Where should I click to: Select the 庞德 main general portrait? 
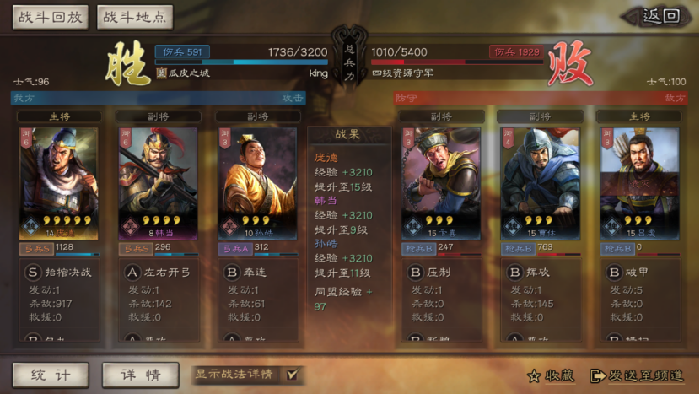click(x=59, y=184)
